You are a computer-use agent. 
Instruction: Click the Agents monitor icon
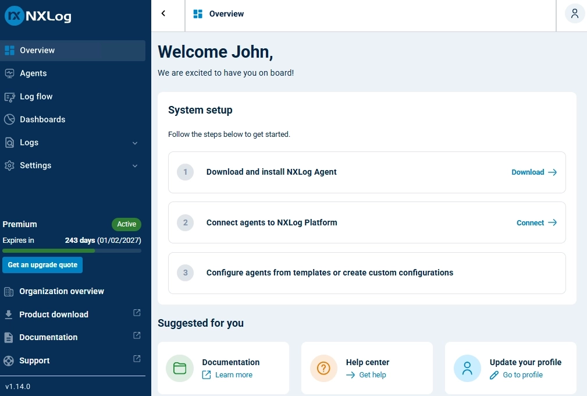pyautogui.click(x=10, y=73)
